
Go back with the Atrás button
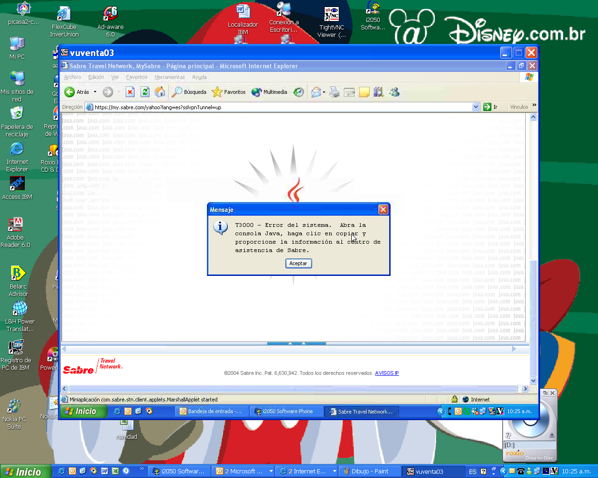click(x=77, y=92)
